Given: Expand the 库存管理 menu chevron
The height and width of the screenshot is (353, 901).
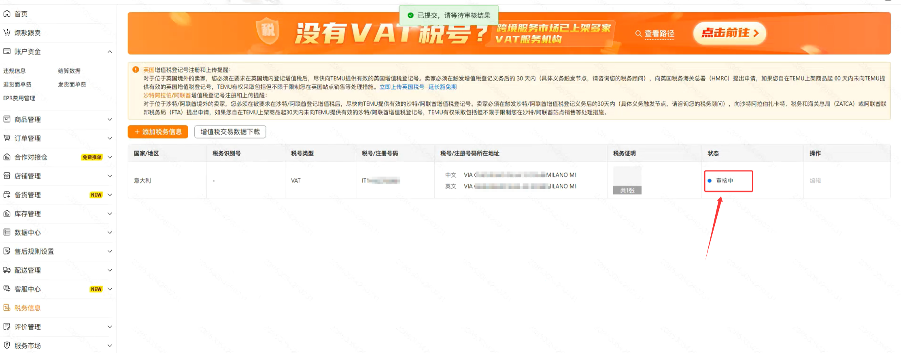Looking at the screenshot, I should click(x=110, y=213).
